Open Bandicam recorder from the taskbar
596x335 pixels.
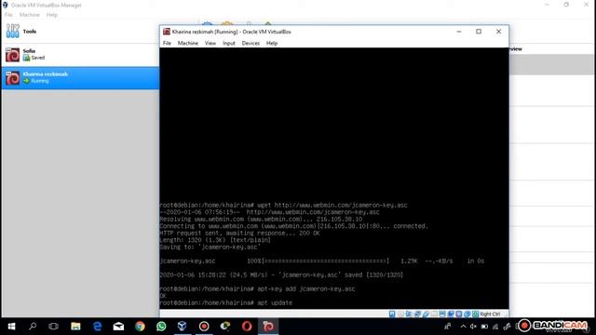[204, 327]
